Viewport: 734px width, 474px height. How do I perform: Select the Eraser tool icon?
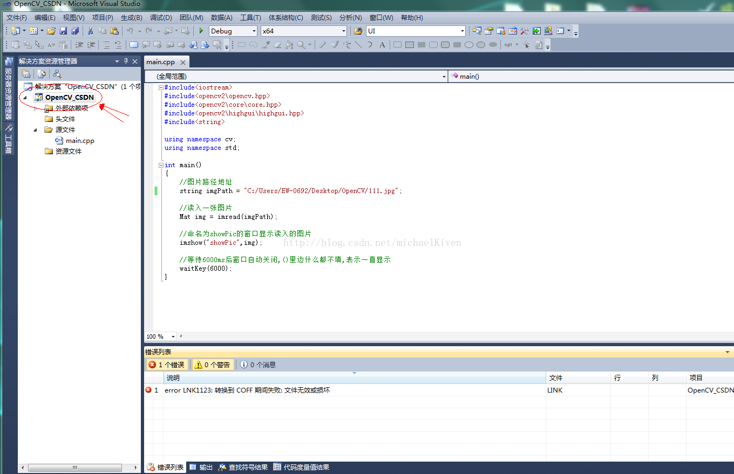278,45
